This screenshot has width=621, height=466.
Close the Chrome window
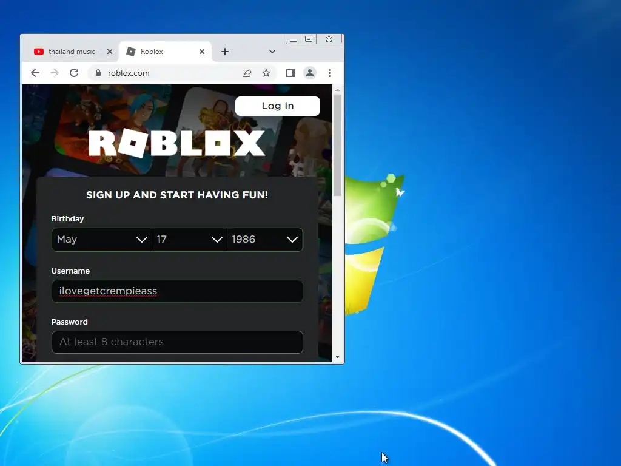(x=329, y=39)
